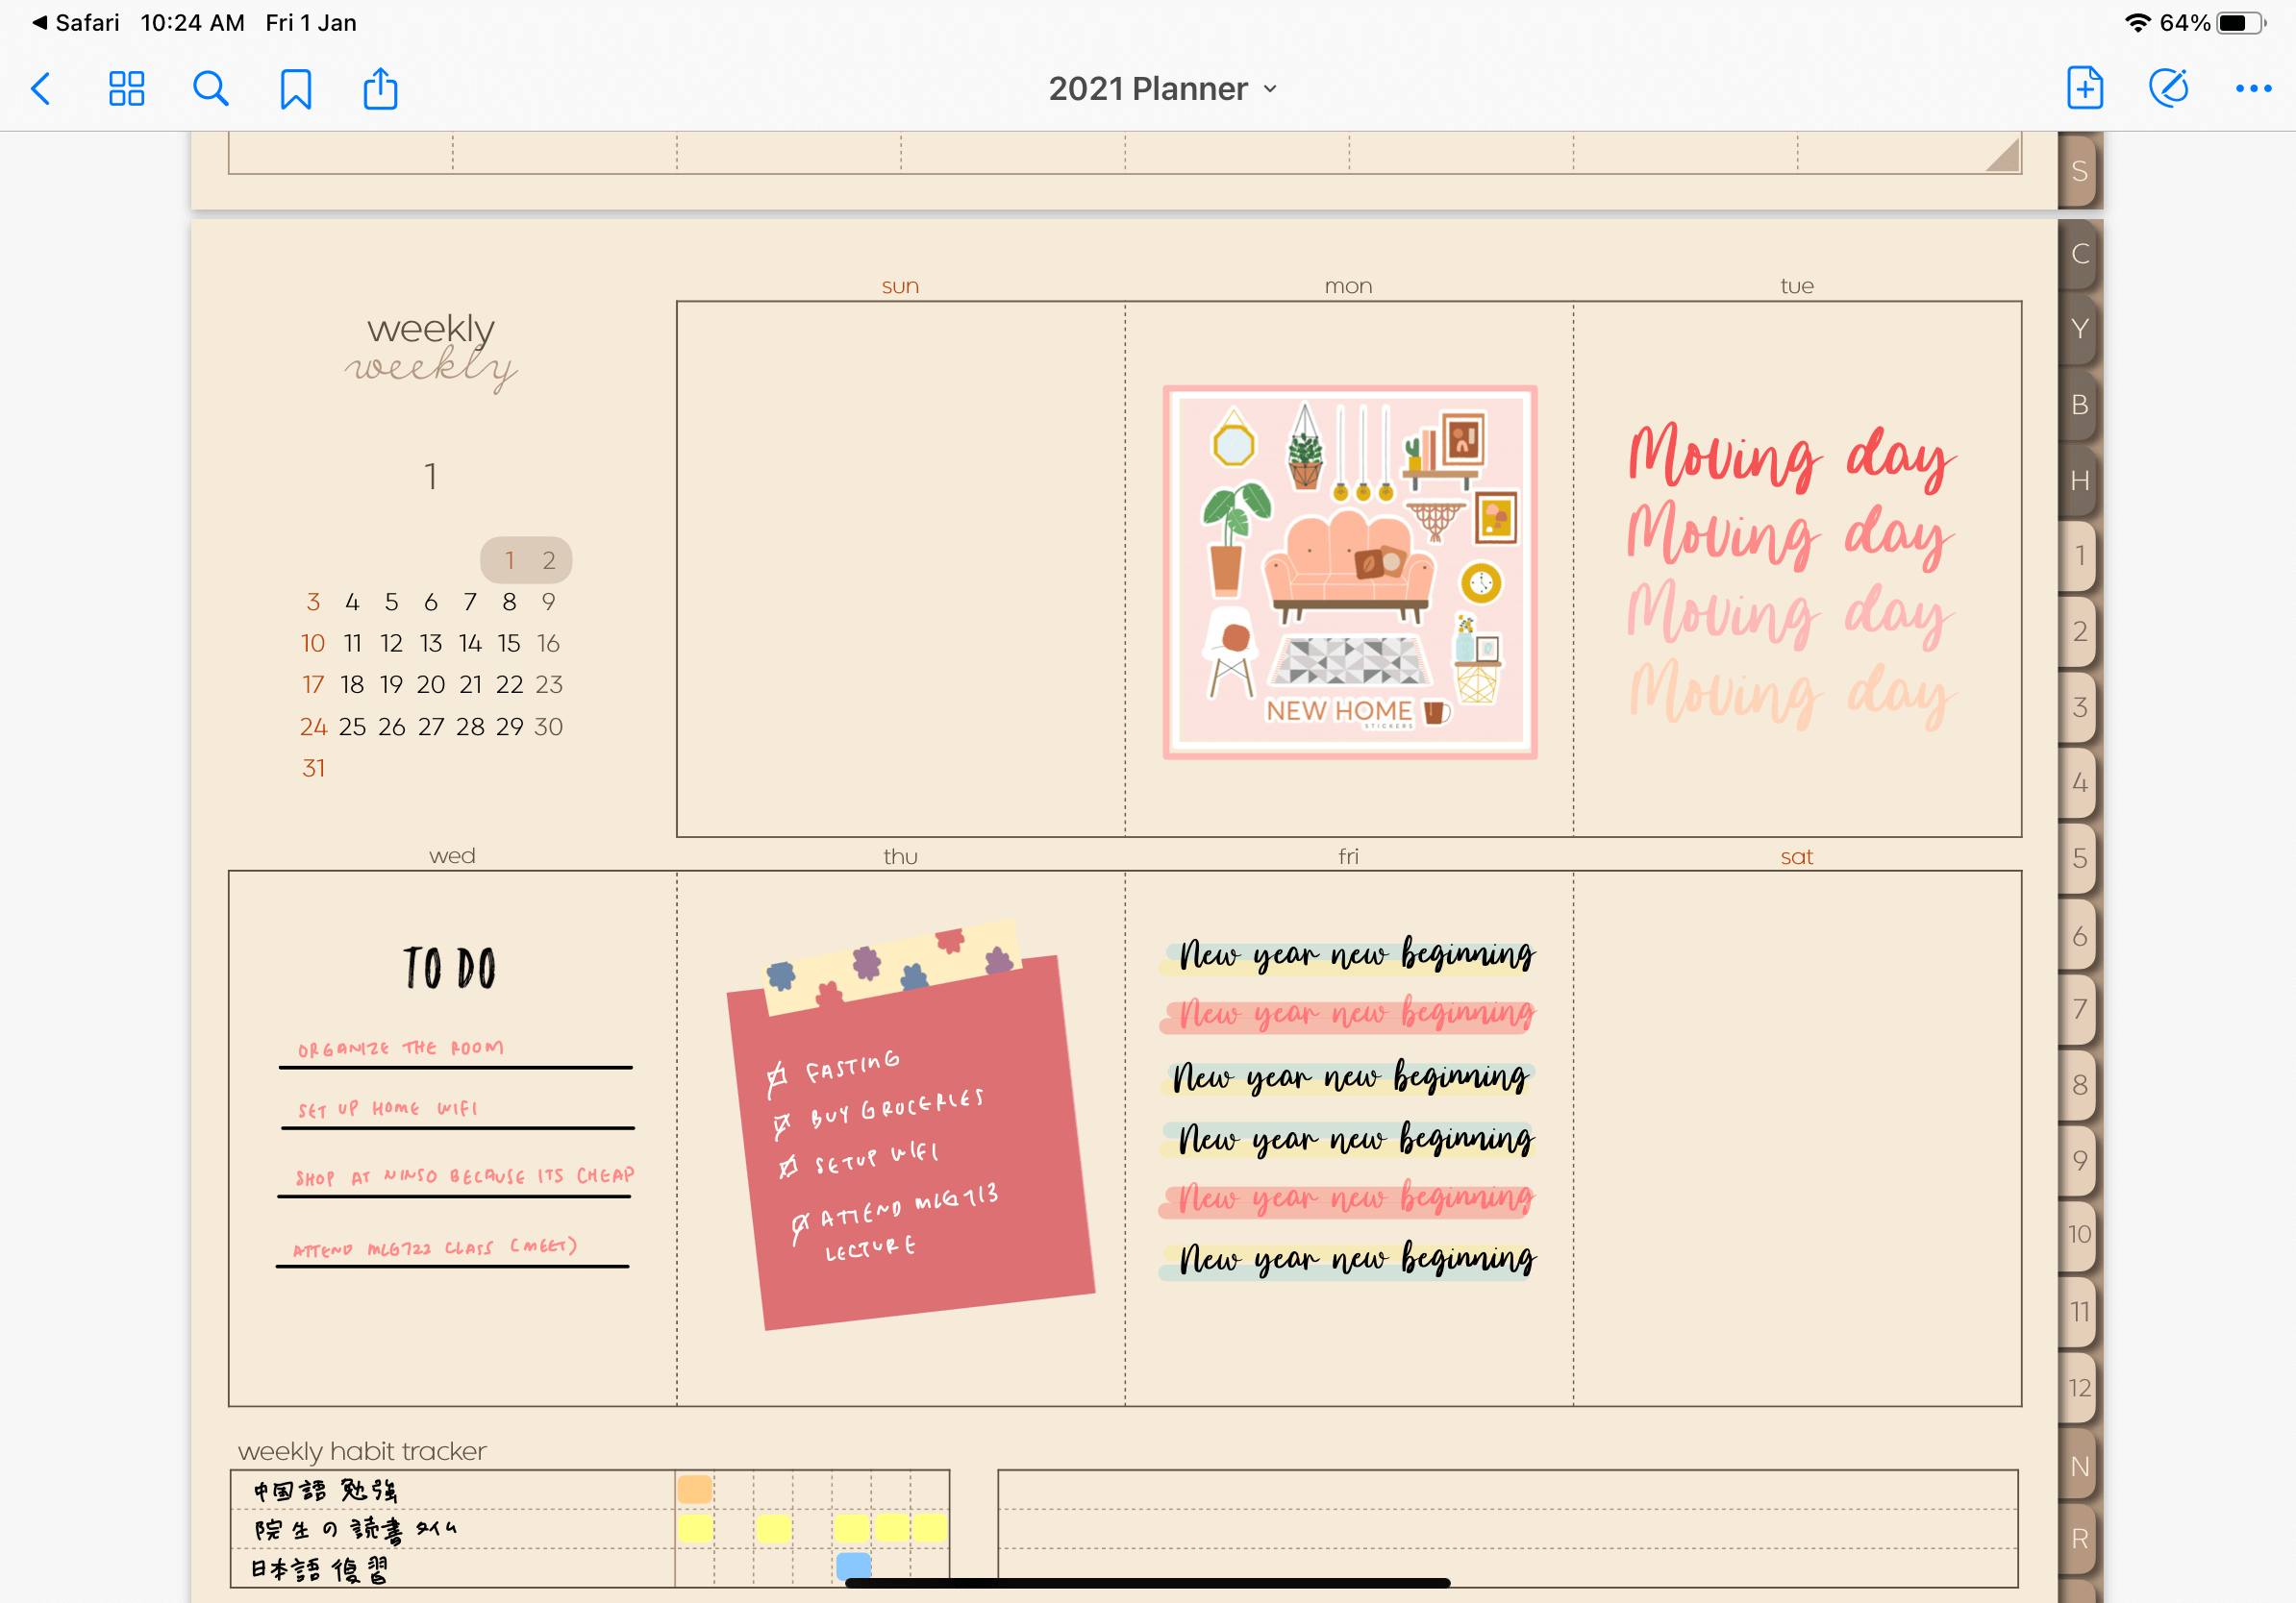Open the page thumbnails overview
Screen dimensions: 2296x1603
[x=126, y=88]
